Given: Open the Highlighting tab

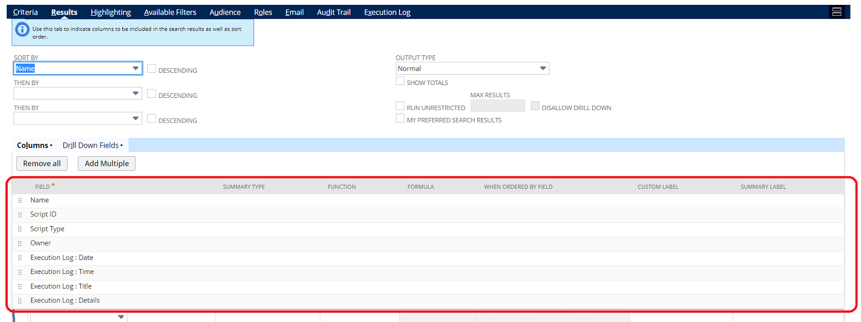Looking at the screenshot, I should (111, 12).
